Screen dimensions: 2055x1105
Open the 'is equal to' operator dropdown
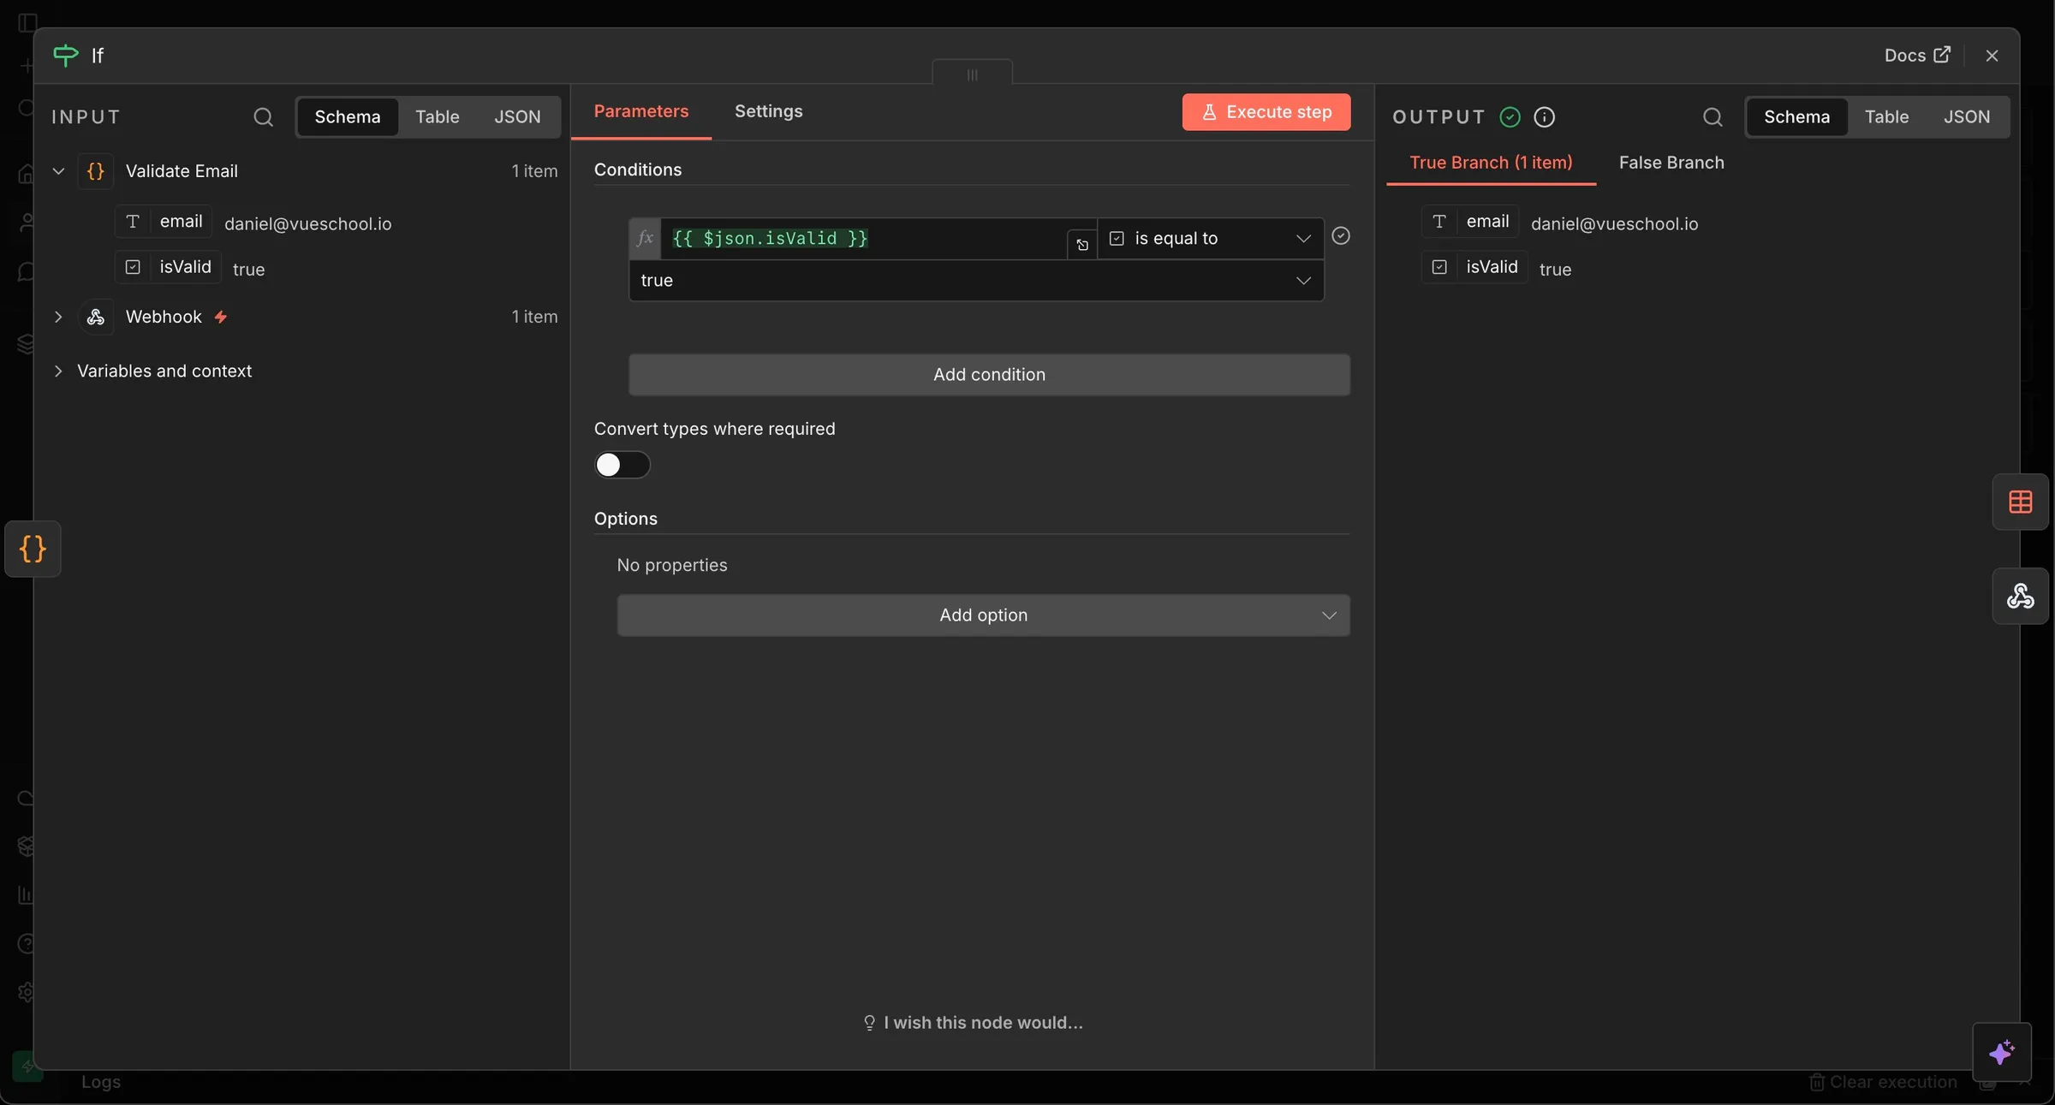(1211, 238)
